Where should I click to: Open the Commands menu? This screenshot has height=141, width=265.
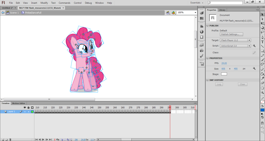tap(65, 3)
